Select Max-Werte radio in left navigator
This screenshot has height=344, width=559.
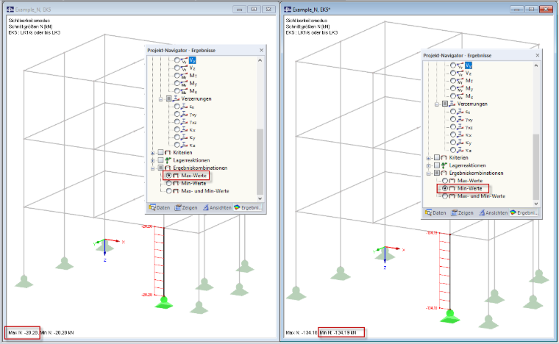[x=168, y=176]
